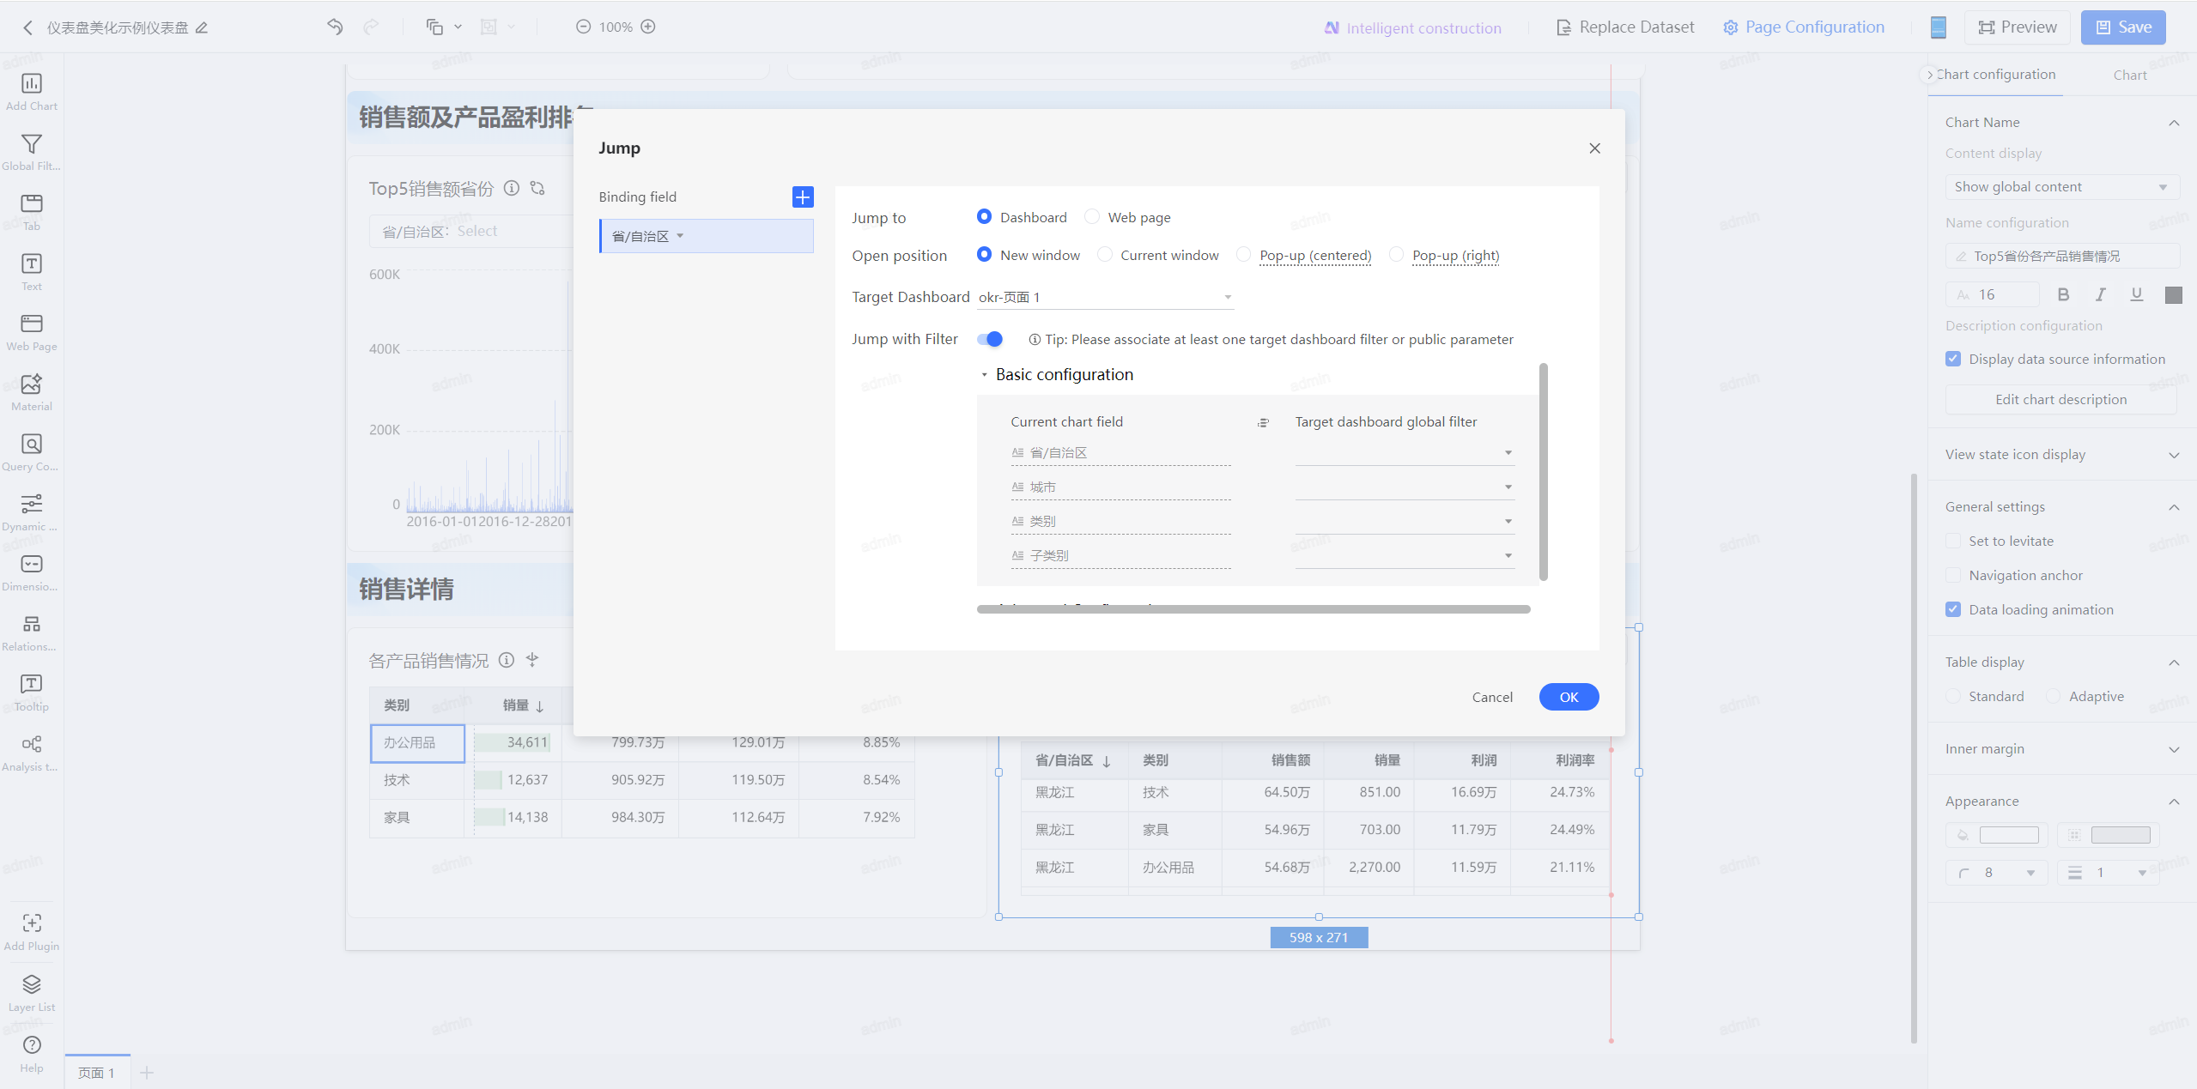
Task: Choose Pop-up (centered) open position
Action: pyautogui.click(x=1243, y=255)
